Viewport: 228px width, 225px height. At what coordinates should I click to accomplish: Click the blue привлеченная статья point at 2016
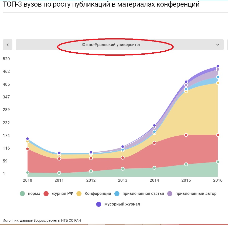(218, 77)
